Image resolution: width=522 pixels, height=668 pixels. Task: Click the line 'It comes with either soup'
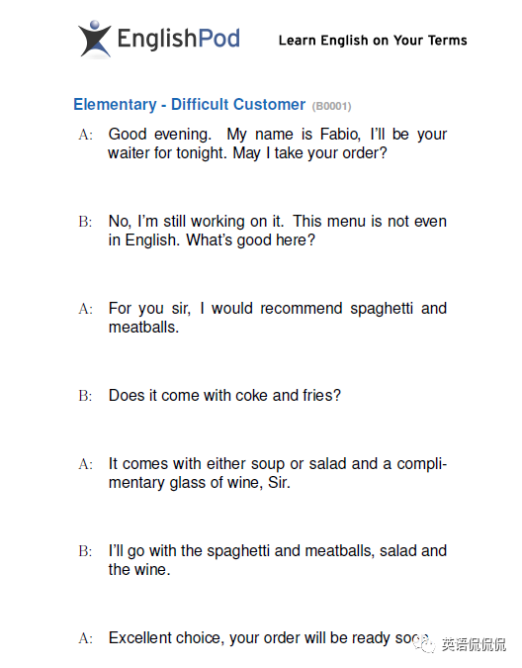pyautogui.click(x=278, y=464)
